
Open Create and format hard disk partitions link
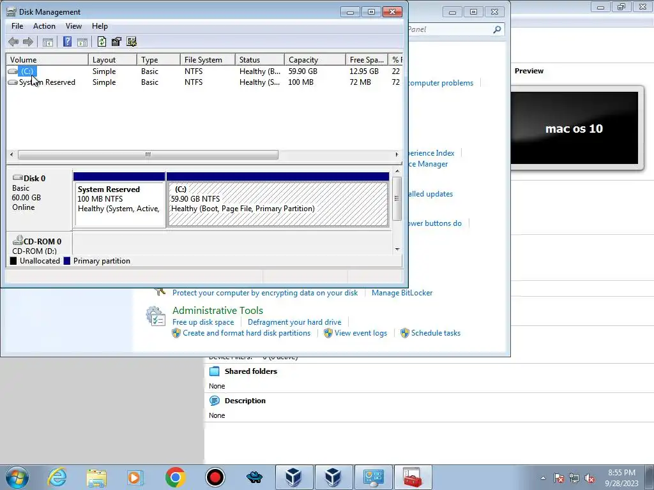click(x=247, y=333)
